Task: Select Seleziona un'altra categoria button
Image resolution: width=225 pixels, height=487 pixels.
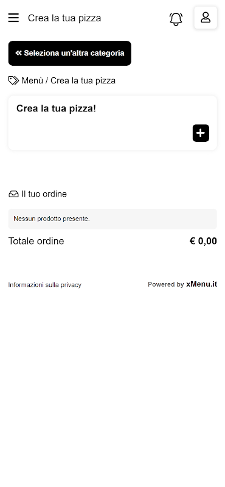Action: coord(69,53)
